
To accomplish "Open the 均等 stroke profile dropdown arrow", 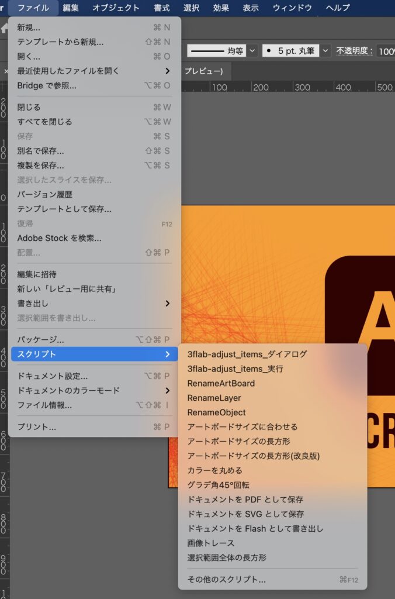I will point(252,51).
